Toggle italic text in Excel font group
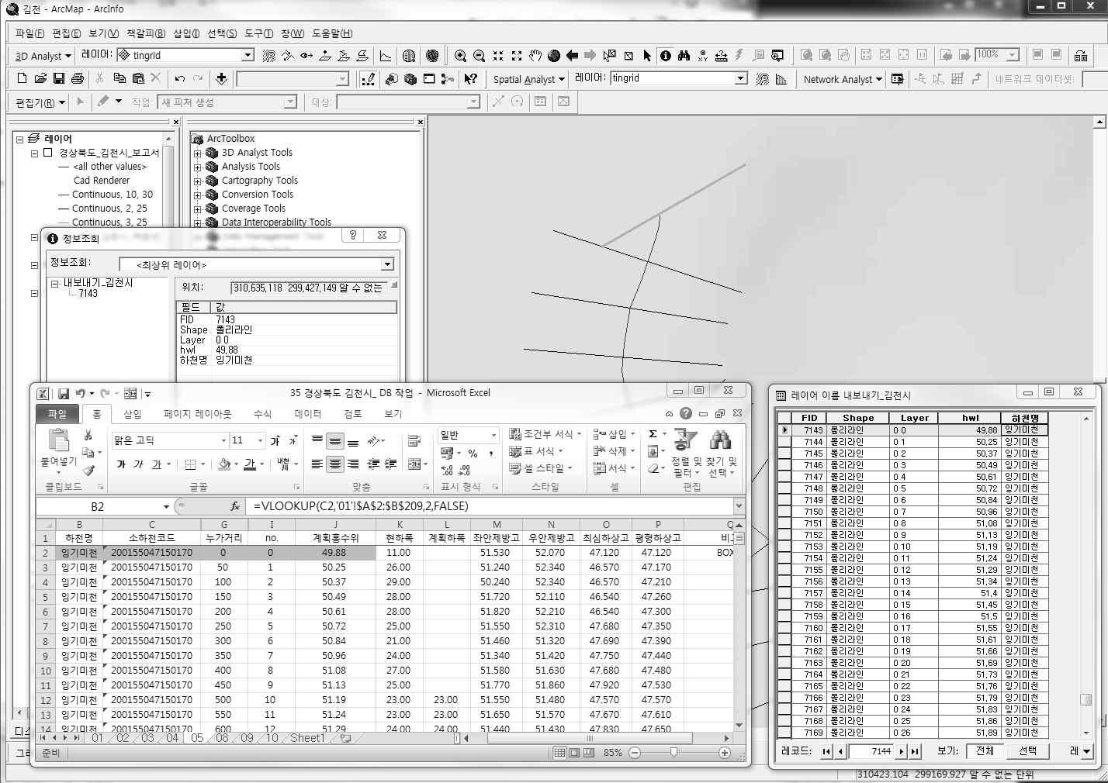The height and width of the screenshot is (783, 1108). 138,464
